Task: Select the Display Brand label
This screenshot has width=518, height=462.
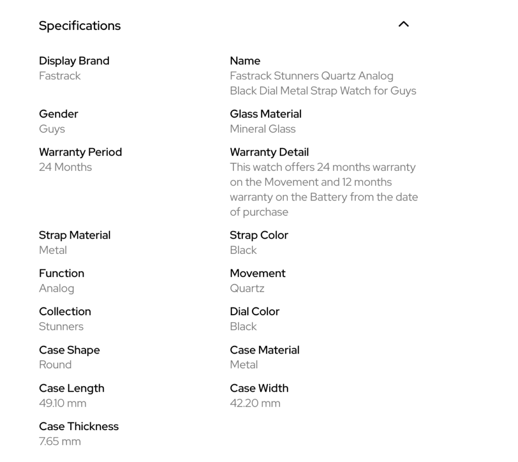Action: tap(74, 61)
